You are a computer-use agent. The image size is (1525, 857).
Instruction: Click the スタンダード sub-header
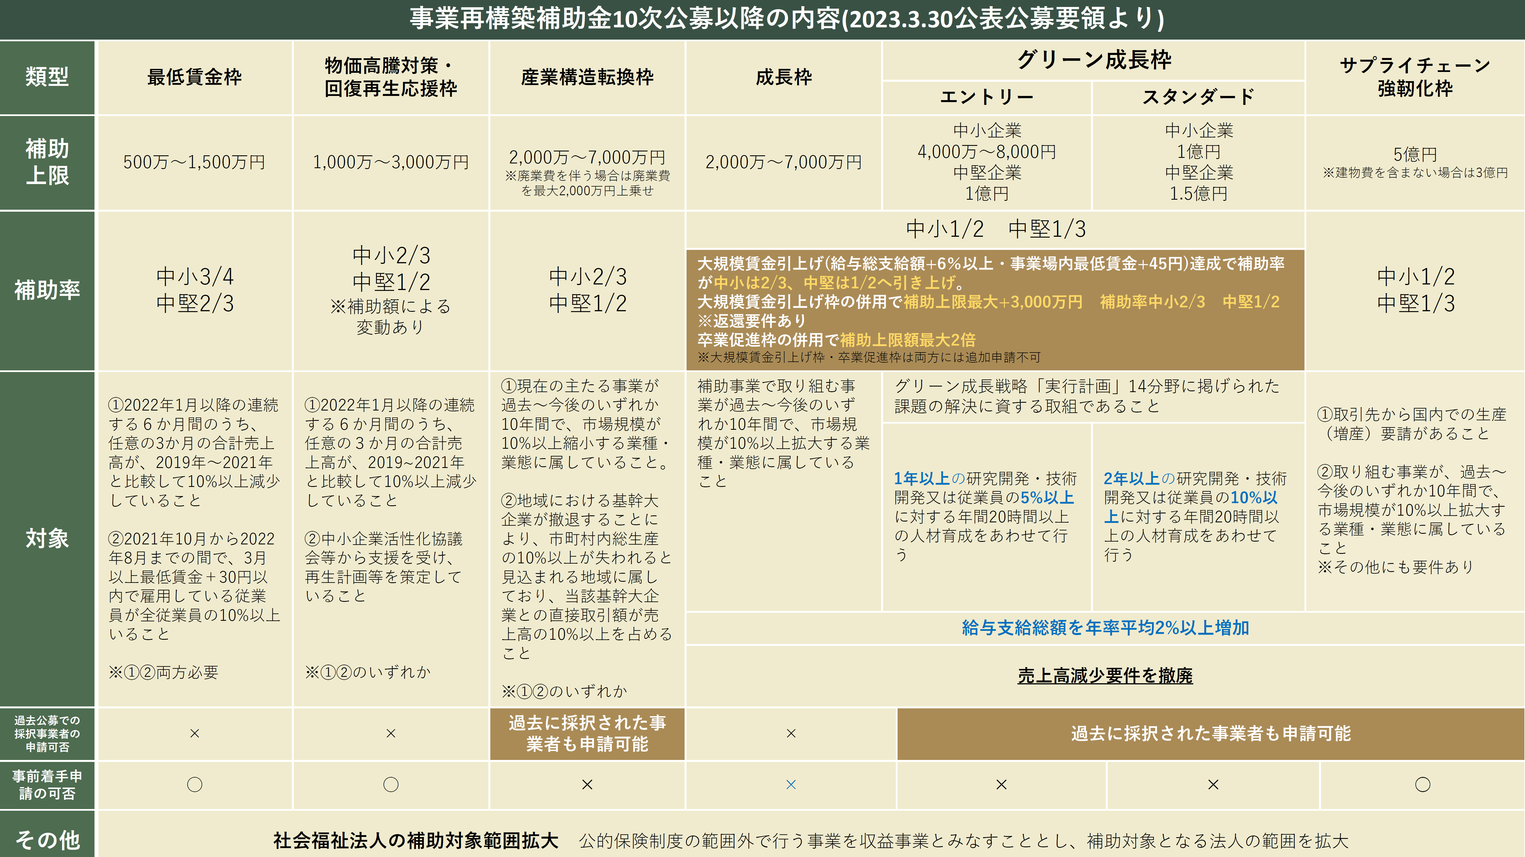point(1199,96)
